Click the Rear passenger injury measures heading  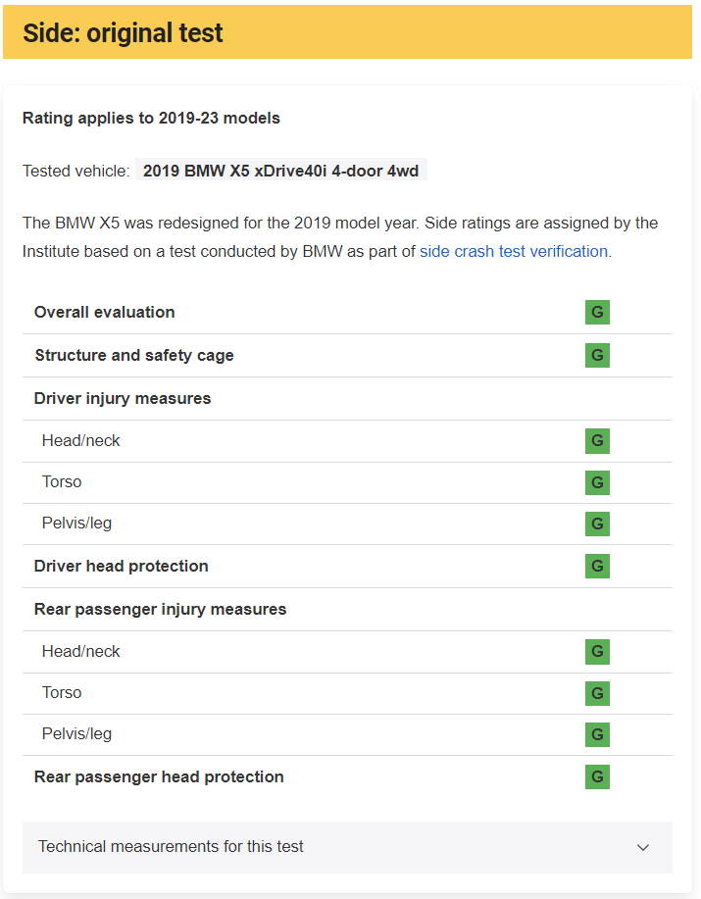[160, 609]
